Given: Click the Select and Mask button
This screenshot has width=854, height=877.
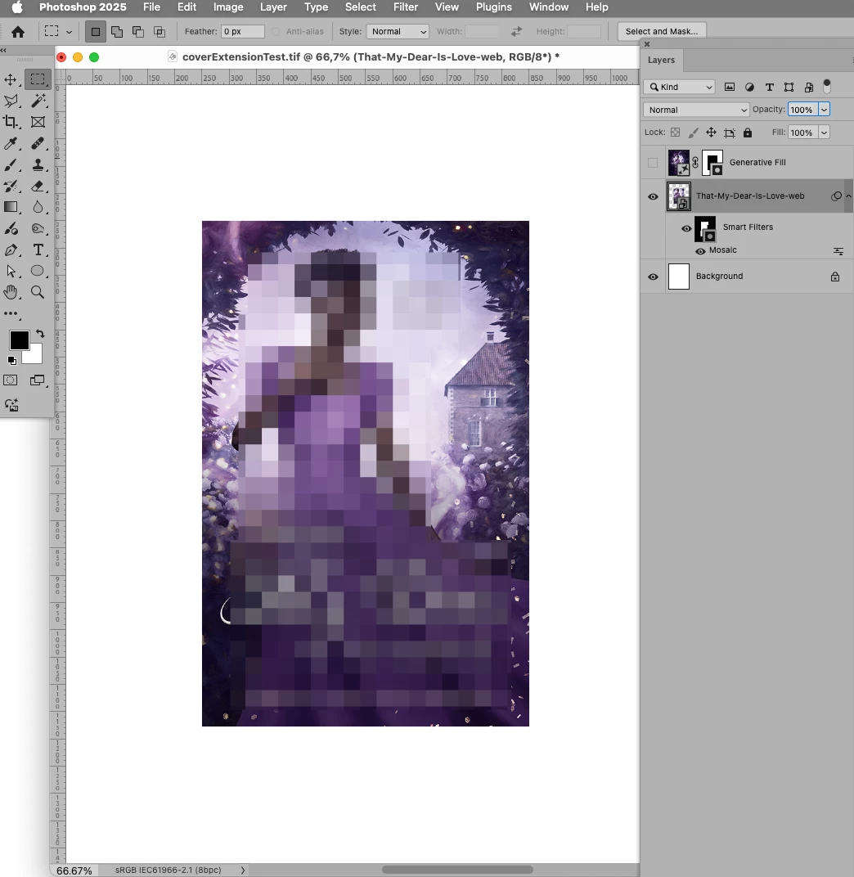Looking at the screenshot, I should pos(662,31).
